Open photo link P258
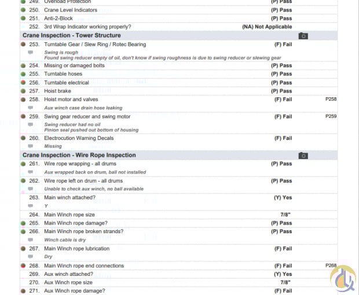Image resolution: width=359 pixels, height=295 pixels. [331, 99]
